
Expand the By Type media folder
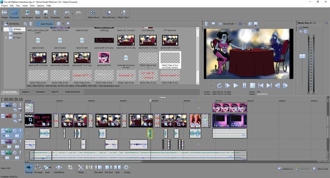click(6, 38)
